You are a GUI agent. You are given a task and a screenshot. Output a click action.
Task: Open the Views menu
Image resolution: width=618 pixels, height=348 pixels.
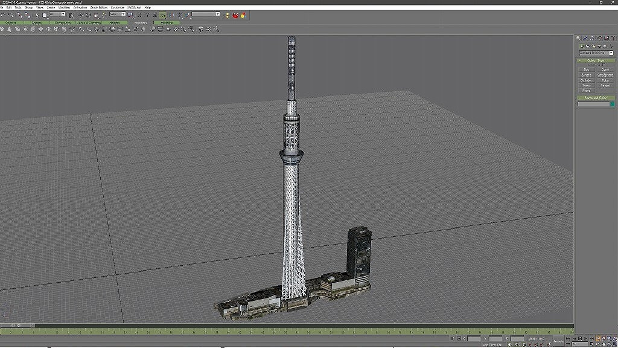click(40, 7)
